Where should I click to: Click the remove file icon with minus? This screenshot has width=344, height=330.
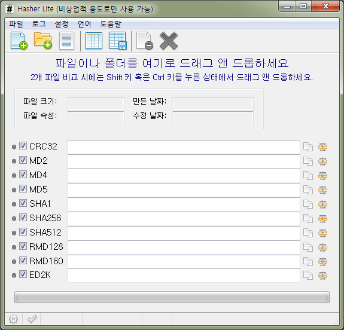click(144, 41)
